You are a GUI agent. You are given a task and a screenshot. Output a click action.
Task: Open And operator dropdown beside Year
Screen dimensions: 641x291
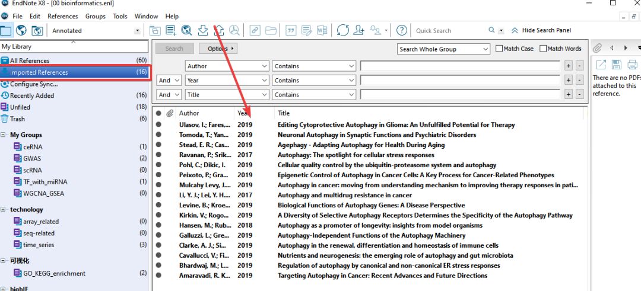[169, 81]
